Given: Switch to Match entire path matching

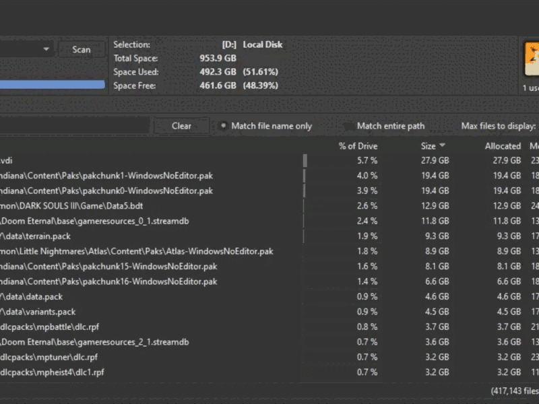Looking at the screenshot, I should click(349, 126).
